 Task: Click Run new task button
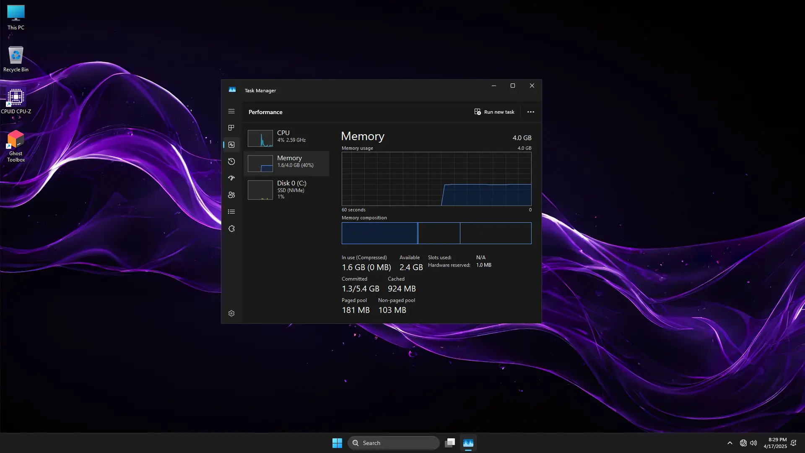tap(494, 112)
